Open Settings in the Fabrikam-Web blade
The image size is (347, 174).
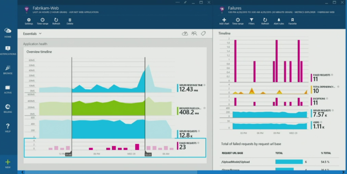[x=29, y=21]
